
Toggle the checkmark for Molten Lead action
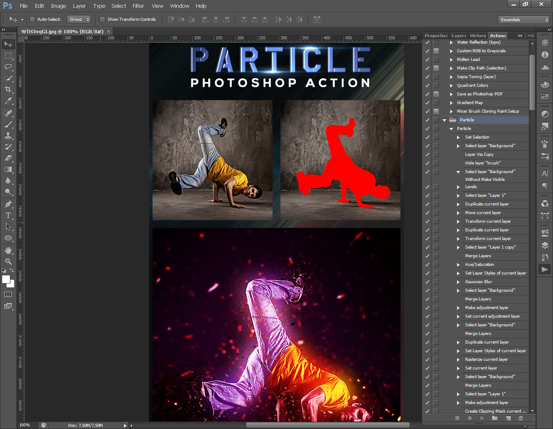(x=427, y=60)
